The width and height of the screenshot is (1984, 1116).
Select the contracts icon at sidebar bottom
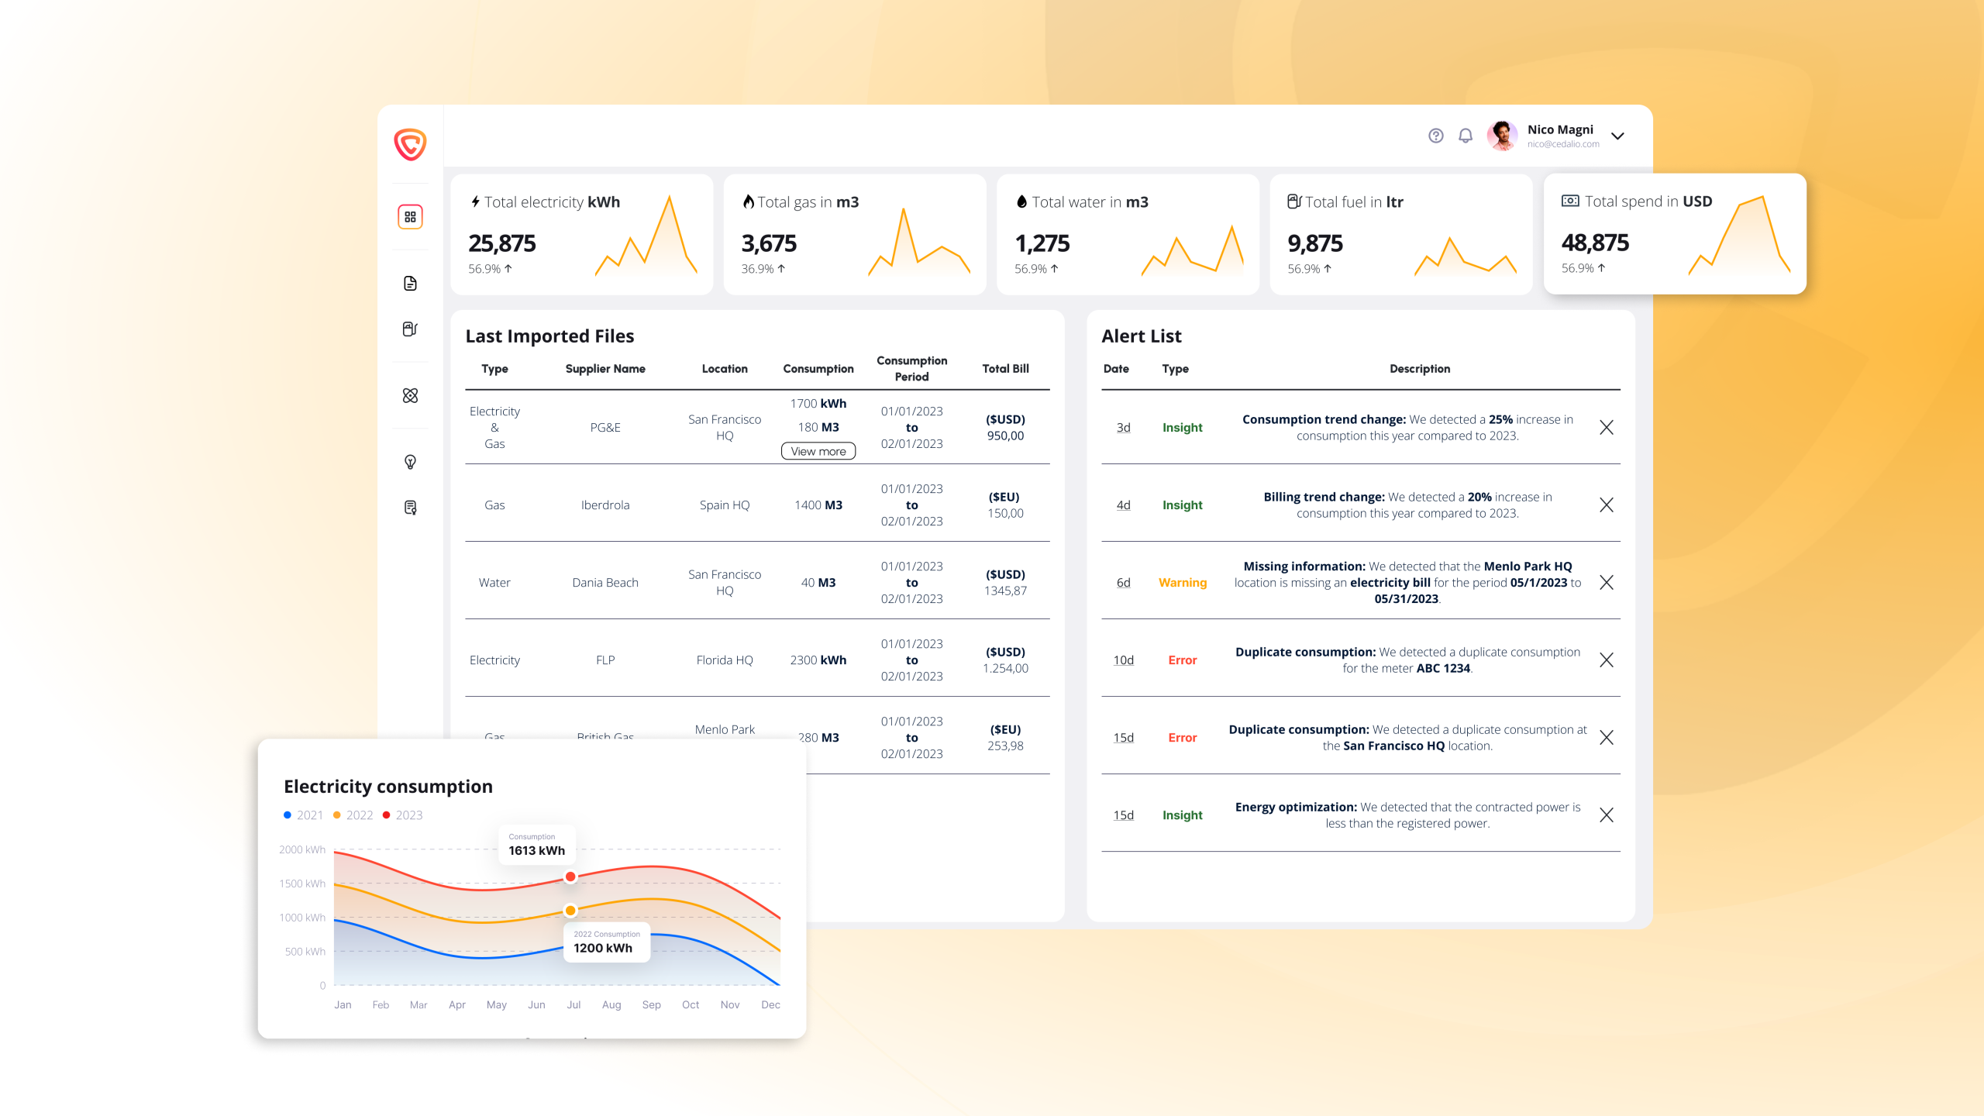[x=412, y=508]
